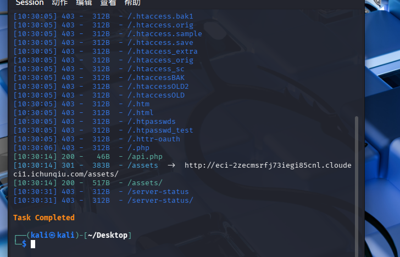This screenshot has width=400, height=257.
Task: Click the /api.php path in results
Action: coord(145,156)
